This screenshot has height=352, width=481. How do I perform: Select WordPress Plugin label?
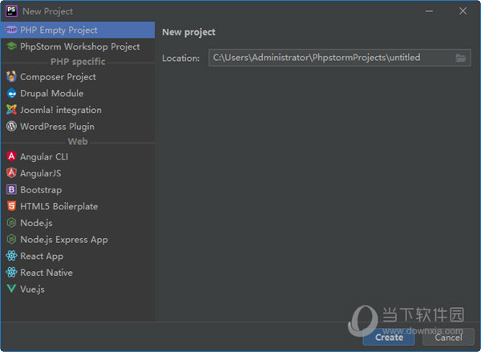pos(57,127)
